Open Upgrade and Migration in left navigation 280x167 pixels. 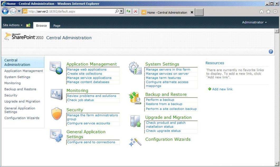[22, 101]
